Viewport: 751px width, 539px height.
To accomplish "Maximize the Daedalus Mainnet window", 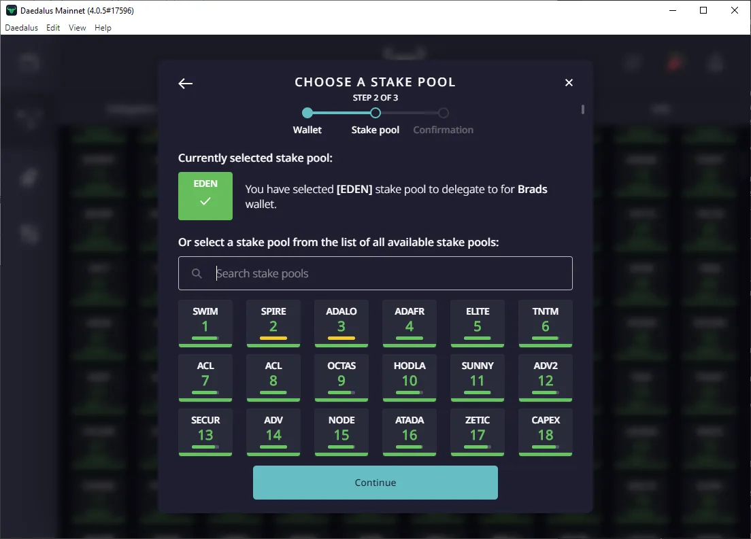I will click(x=703, y=10).
